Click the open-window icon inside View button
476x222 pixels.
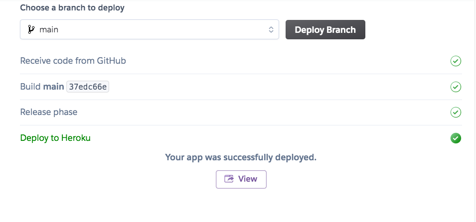pos(229,179)
